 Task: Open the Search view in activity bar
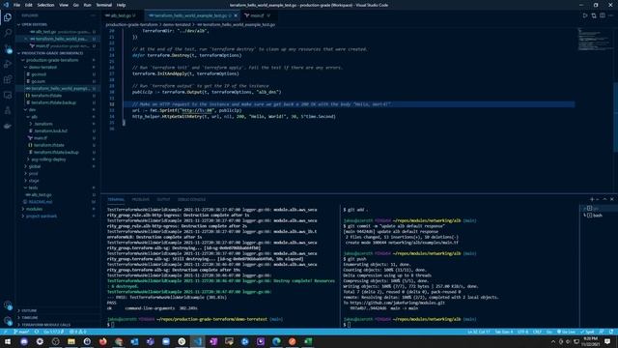coord(8,33)
